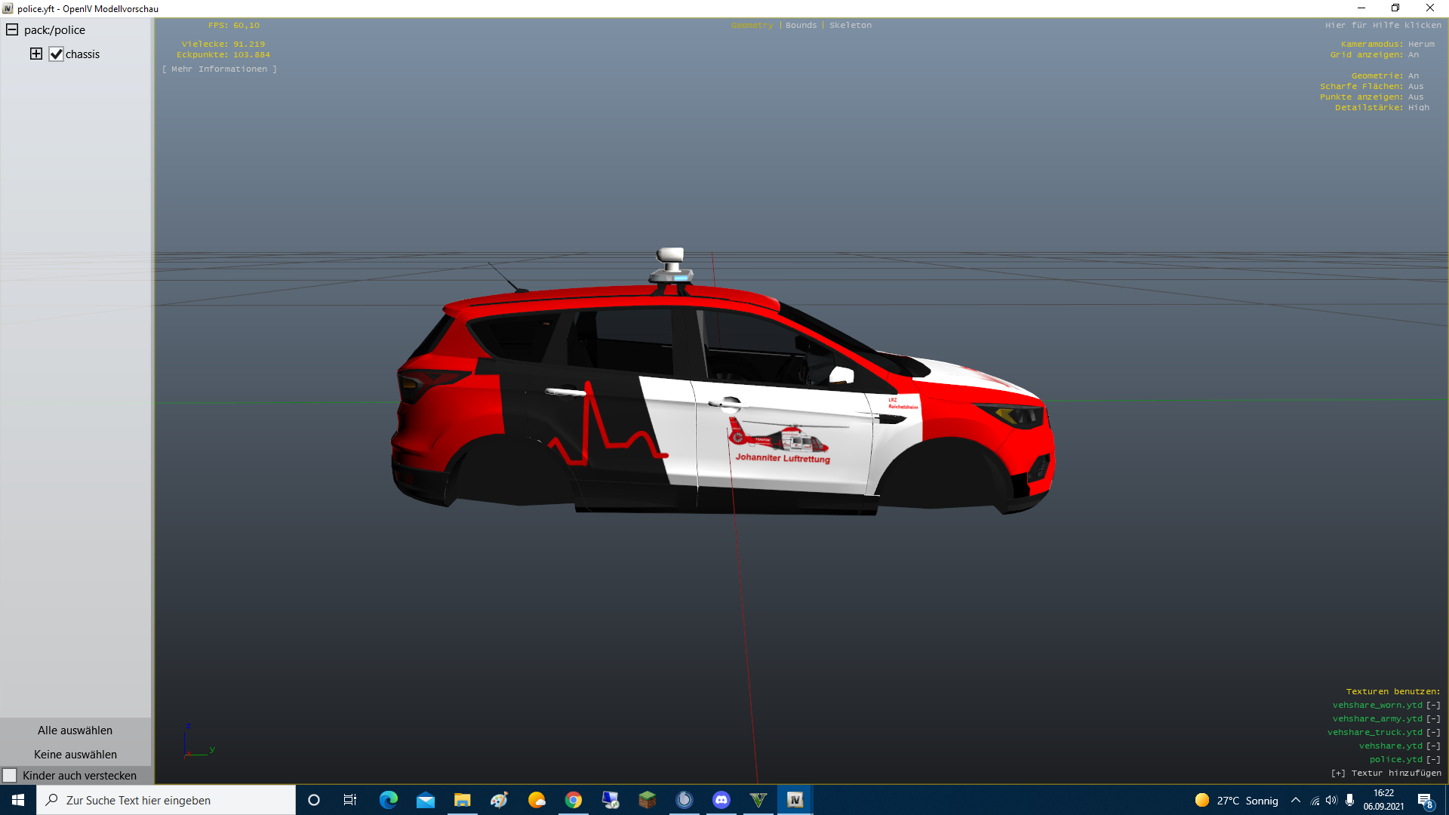Launch Google Chrome from the taskbar
The image size is (1449, 815).
(574, 800)
